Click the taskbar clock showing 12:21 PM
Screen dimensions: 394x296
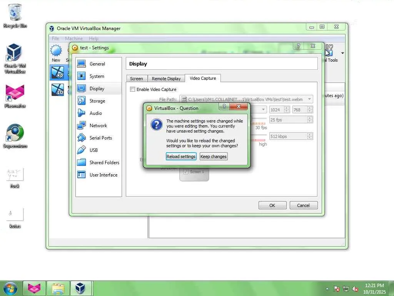[x=374, y=288]
